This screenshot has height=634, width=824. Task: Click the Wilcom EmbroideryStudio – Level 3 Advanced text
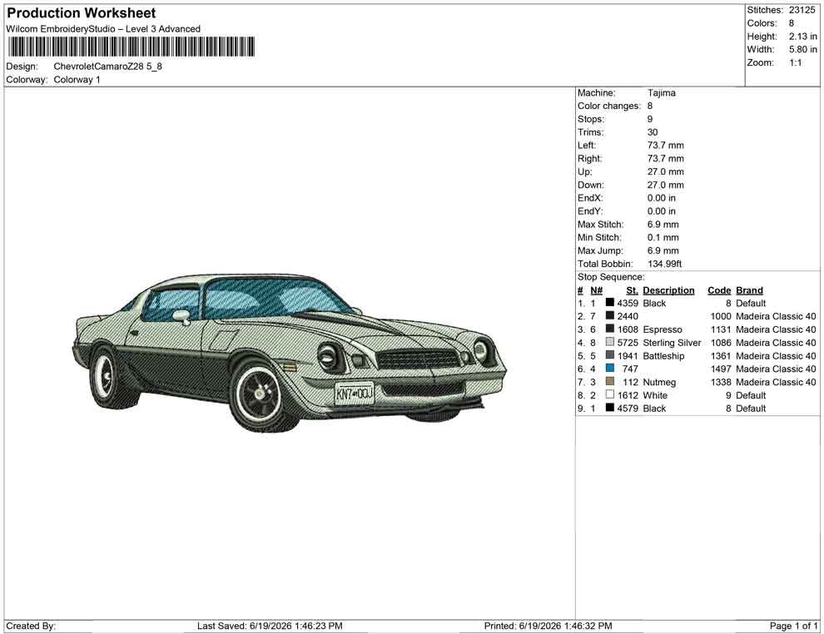[103, 29]
